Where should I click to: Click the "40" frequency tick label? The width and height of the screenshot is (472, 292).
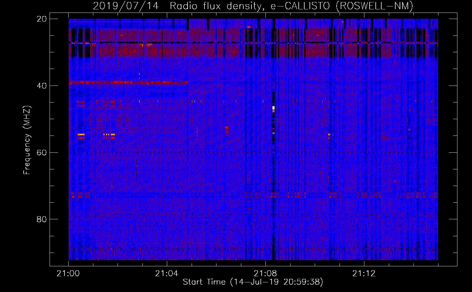(x=42, y=86)
